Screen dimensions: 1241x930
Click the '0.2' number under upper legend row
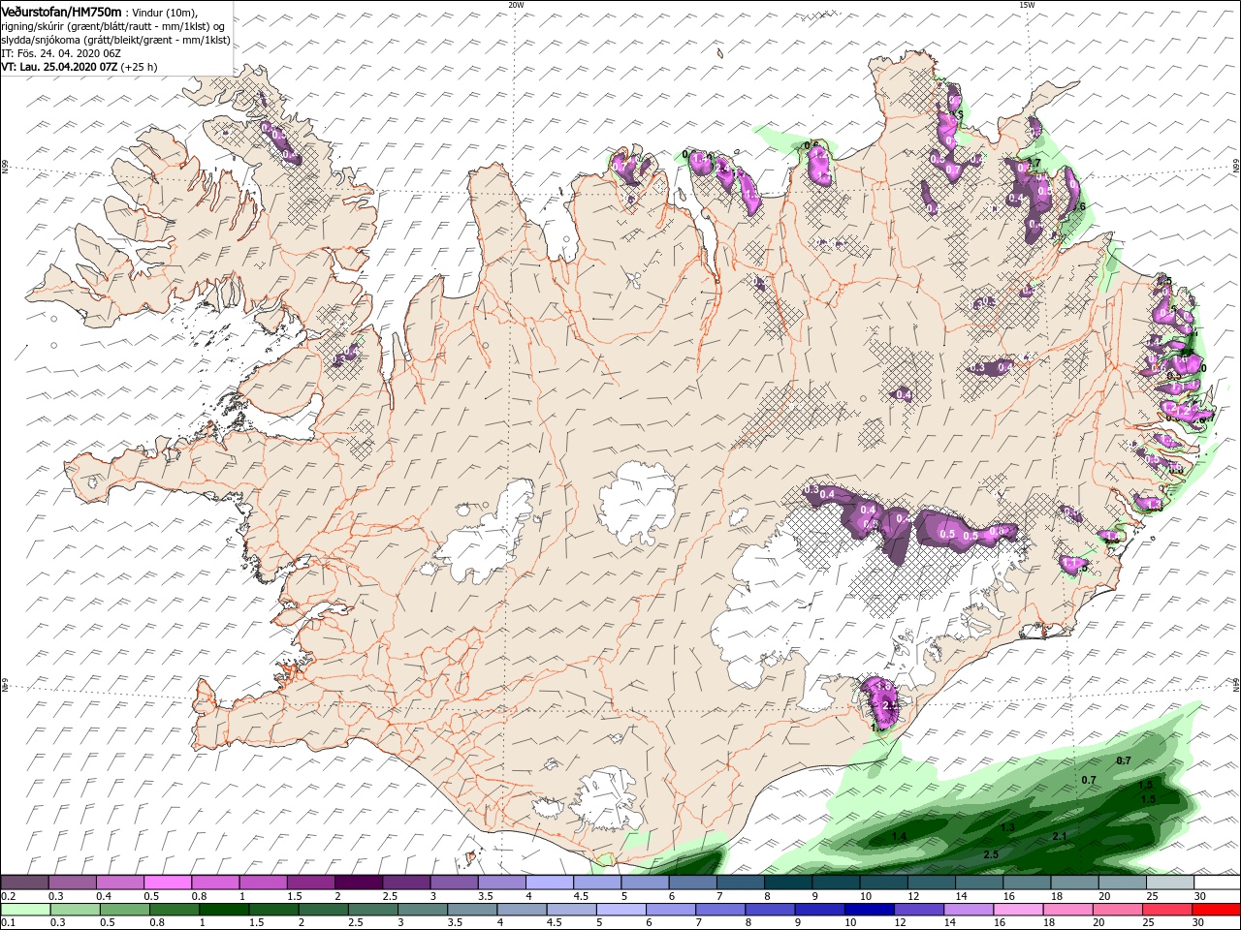coord(8,896)
